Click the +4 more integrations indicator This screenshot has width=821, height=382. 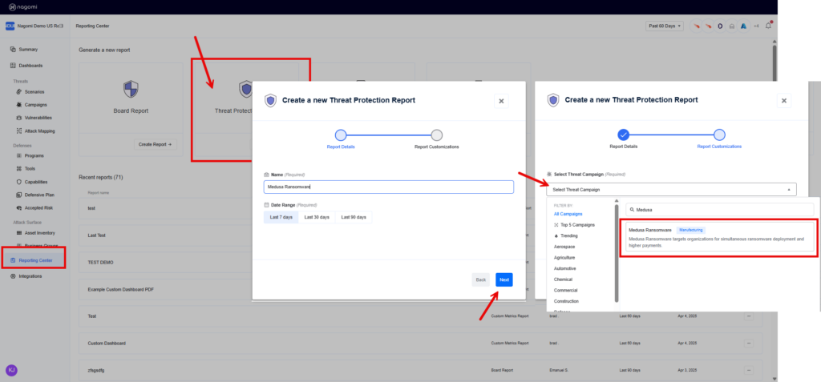point(755,26)
